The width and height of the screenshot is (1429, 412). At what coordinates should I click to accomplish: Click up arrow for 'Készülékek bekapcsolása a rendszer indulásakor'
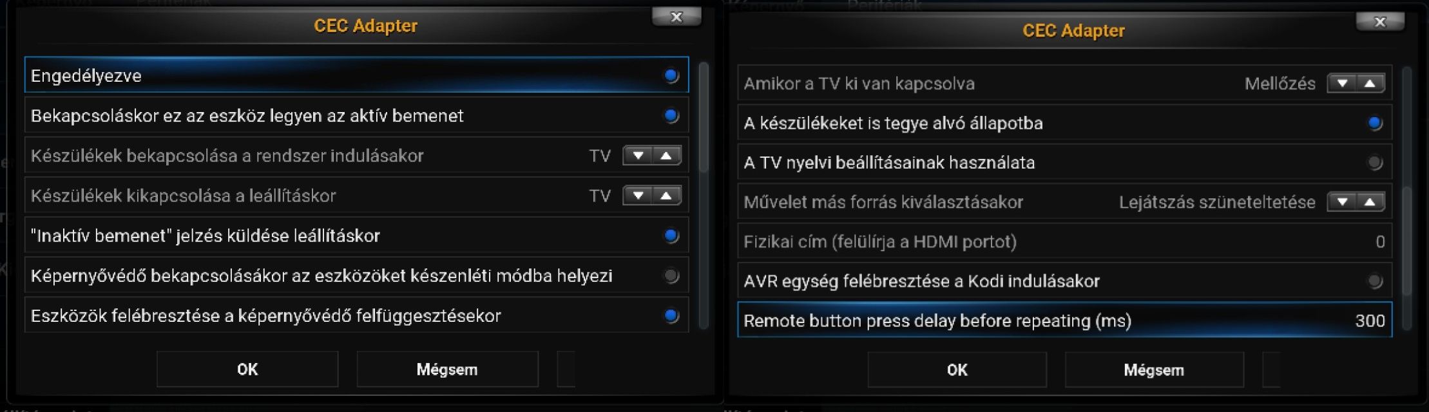click(667, 156)
